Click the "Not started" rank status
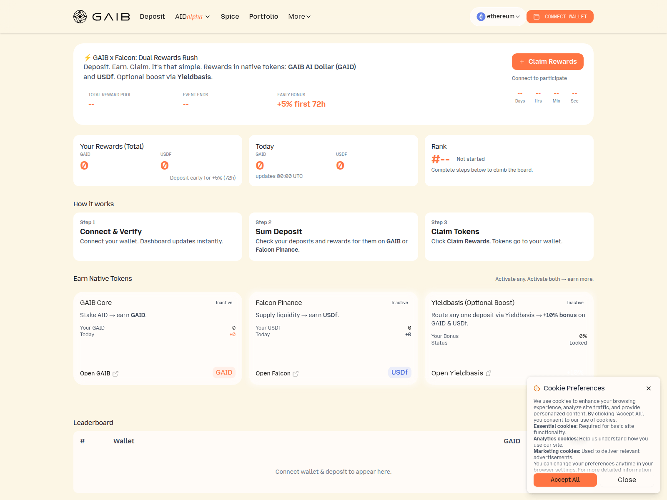The width and height of the screenshot is (667, 500). tap(471, 159)
